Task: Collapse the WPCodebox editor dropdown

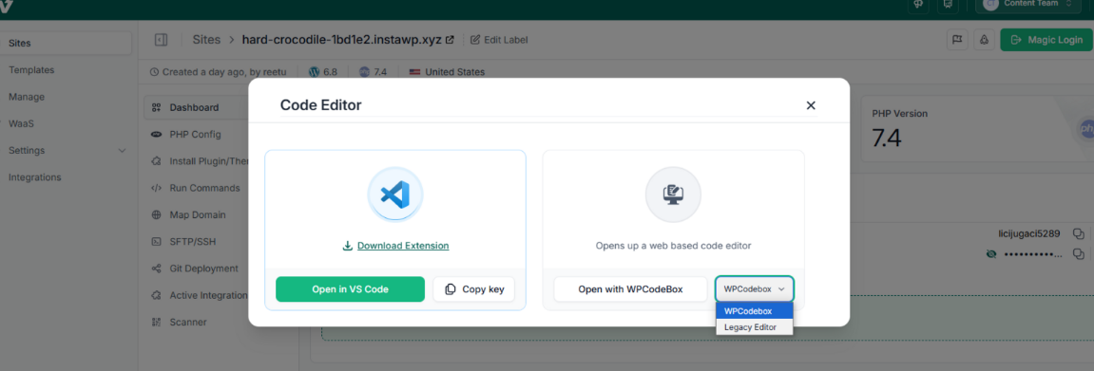Action: click(x=755, y=288)
